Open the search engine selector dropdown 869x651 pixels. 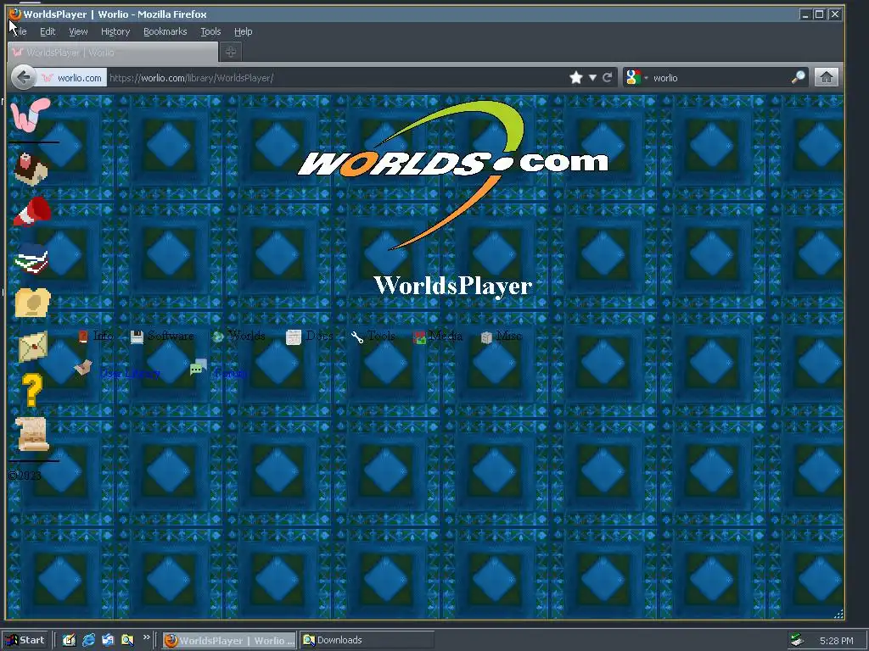[636, 77]
